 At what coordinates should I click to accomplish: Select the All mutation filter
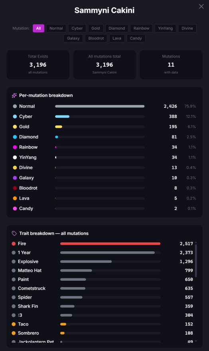(38, 28)
